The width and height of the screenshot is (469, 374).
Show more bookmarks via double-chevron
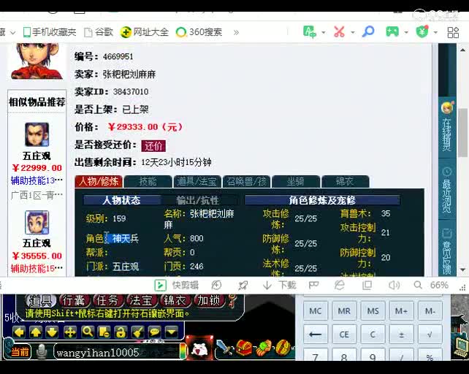[236, 32]
